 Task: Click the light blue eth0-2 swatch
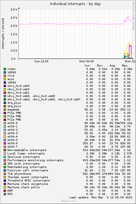coord(5,130)
